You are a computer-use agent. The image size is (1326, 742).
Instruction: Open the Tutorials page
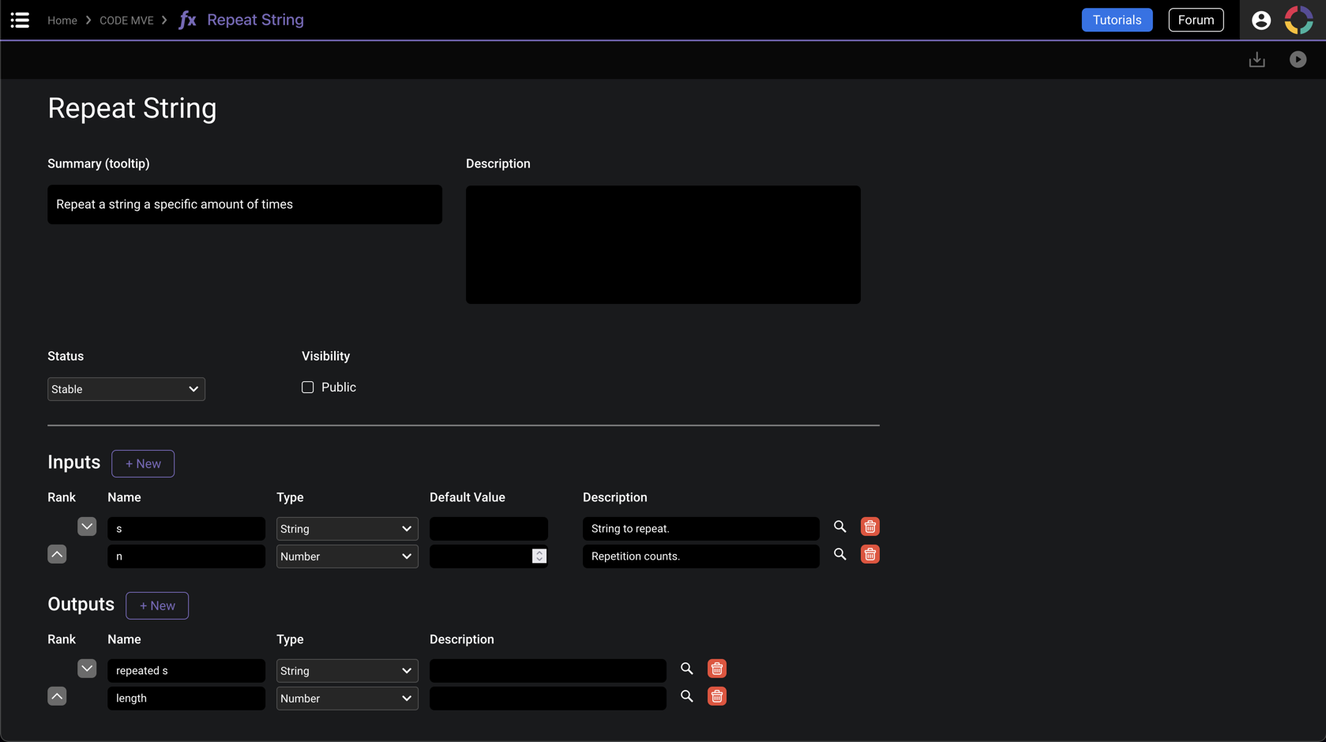[1116, 20]
